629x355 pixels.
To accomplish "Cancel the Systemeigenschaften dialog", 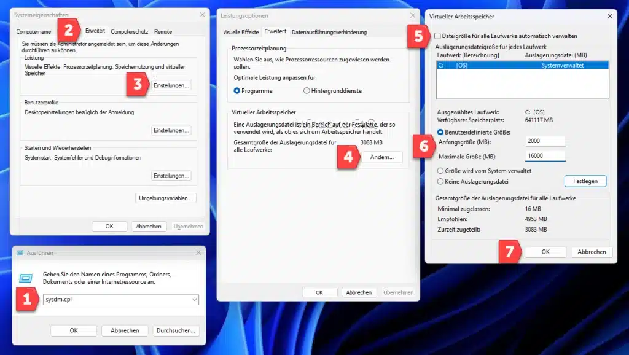I will (149, 226).
